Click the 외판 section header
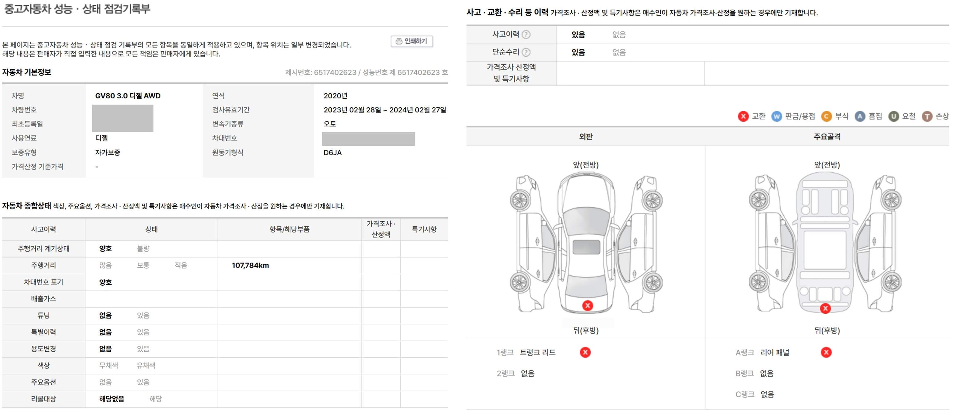 tap(585, 137)
